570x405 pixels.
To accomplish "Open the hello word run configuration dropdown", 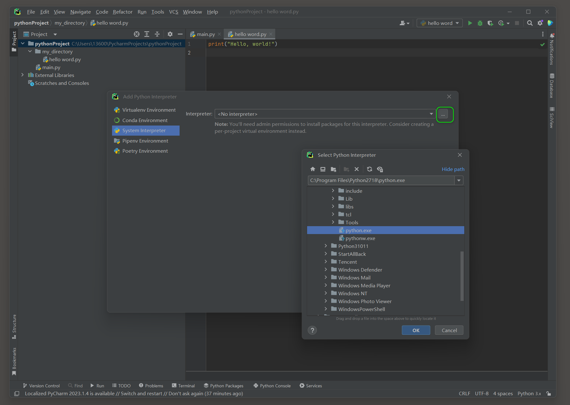I will pos(440,23).
